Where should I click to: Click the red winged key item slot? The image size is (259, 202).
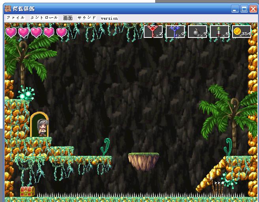[153, 32]
